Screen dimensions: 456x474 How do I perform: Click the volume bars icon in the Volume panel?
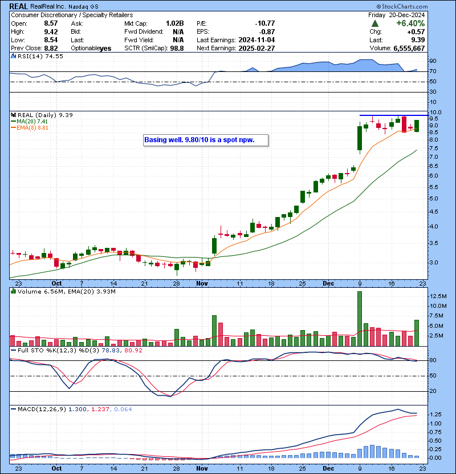pos(13,291)
